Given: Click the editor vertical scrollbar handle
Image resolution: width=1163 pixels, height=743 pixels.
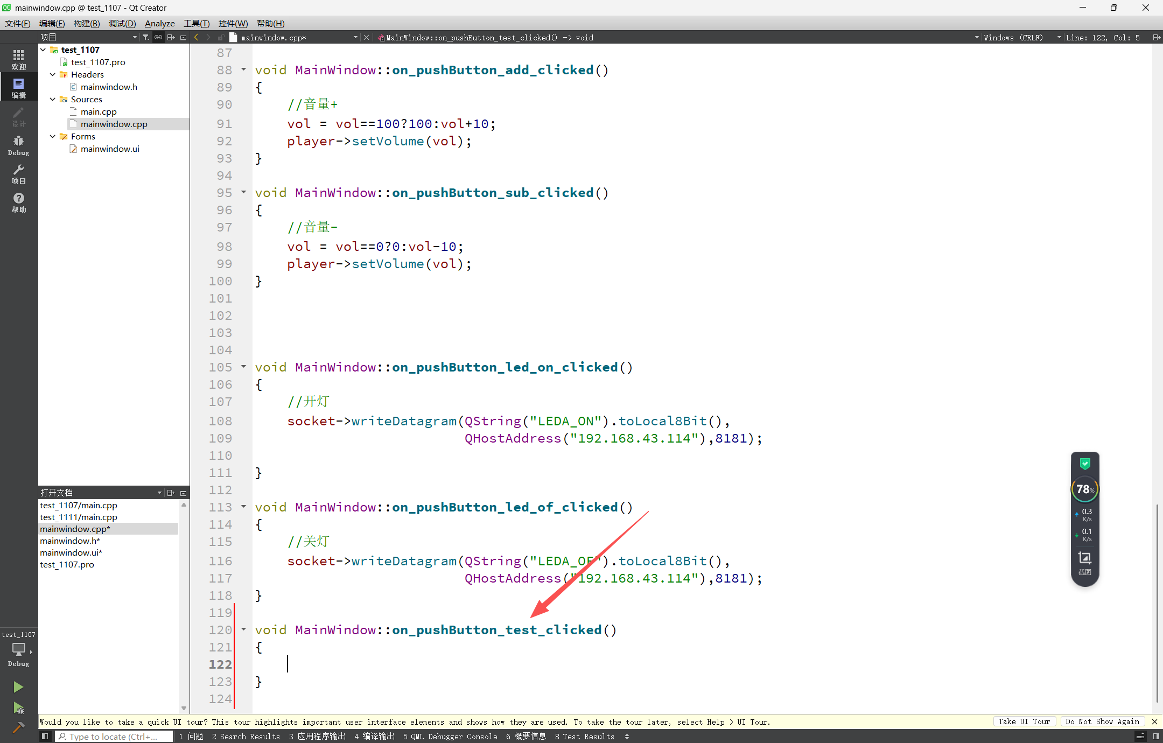Looking at the screenshot, I should coord(1157,603).
